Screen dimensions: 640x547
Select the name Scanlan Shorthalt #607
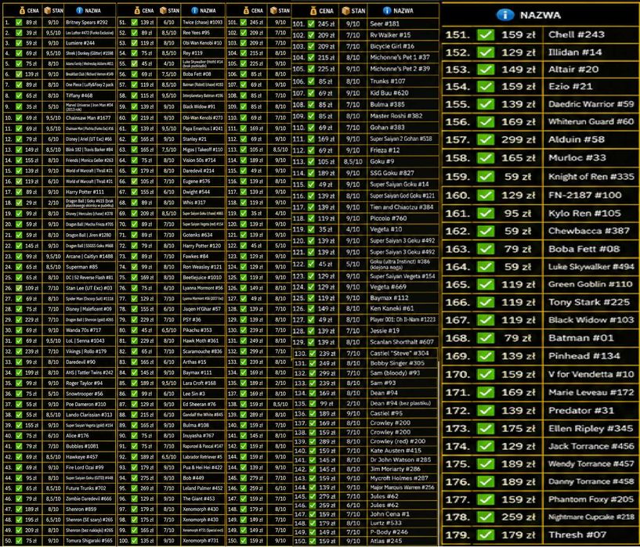pos(402,342)
